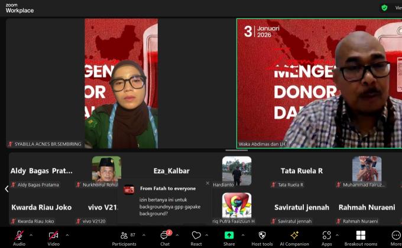Open the Apps menu
The width and height of the screenshot is (402, 248).
click(326, 237)
